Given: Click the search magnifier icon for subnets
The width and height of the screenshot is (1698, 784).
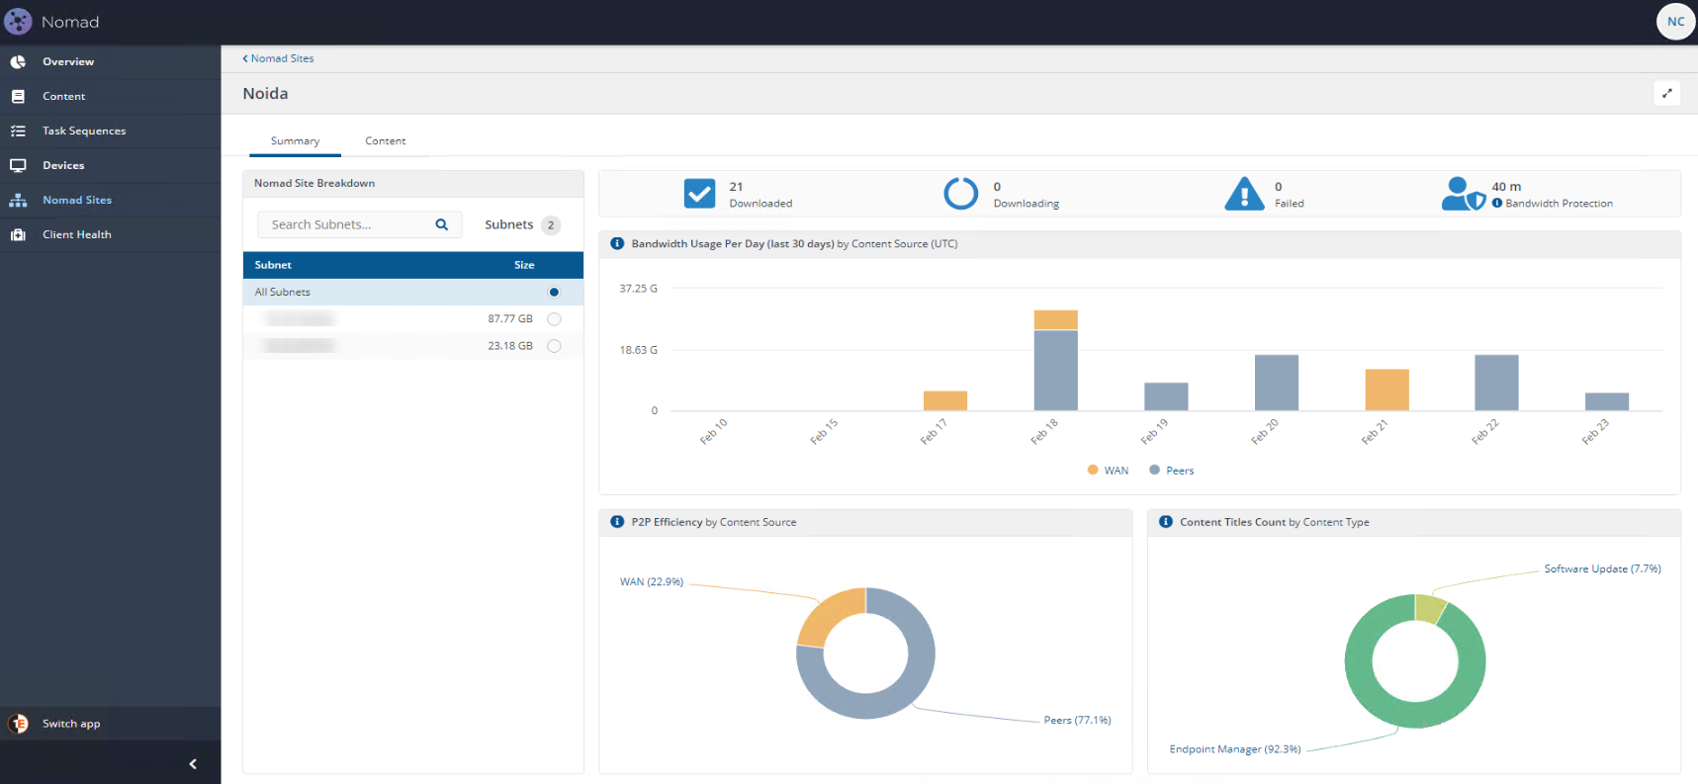Looking at the screenshot, I should point(442,224).
